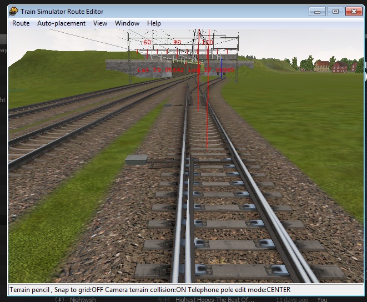This screenshot has height=302, width=367.
Task: Select the red-roofed houses on the horizon
Action: pos(330,67)
